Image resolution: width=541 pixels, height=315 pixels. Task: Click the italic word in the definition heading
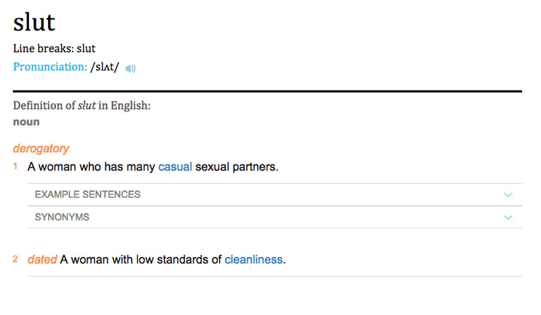(x=87, y=106)
